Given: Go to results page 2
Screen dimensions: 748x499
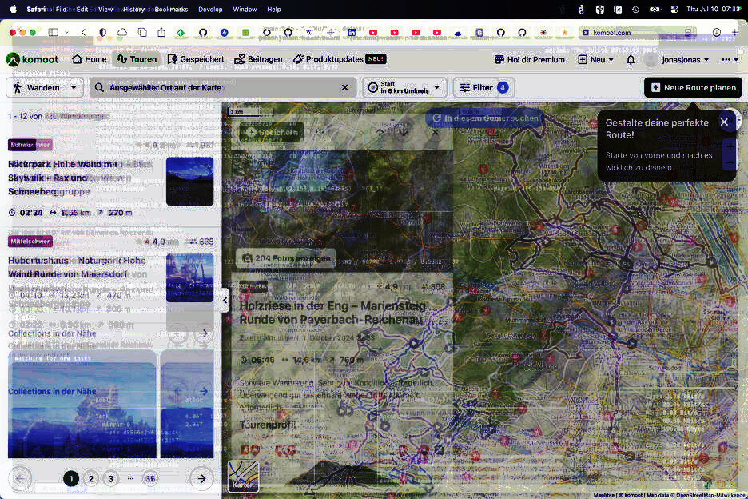Looking at the screenshot, I should tap(90, 478).
